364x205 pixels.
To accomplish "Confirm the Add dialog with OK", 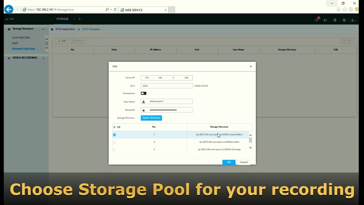I will click(x=229, y=162).
